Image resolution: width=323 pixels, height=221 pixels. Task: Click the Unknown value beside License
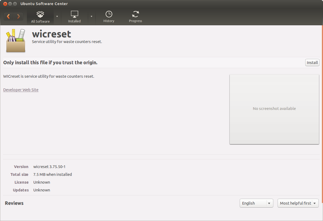(x=42, y=182)
